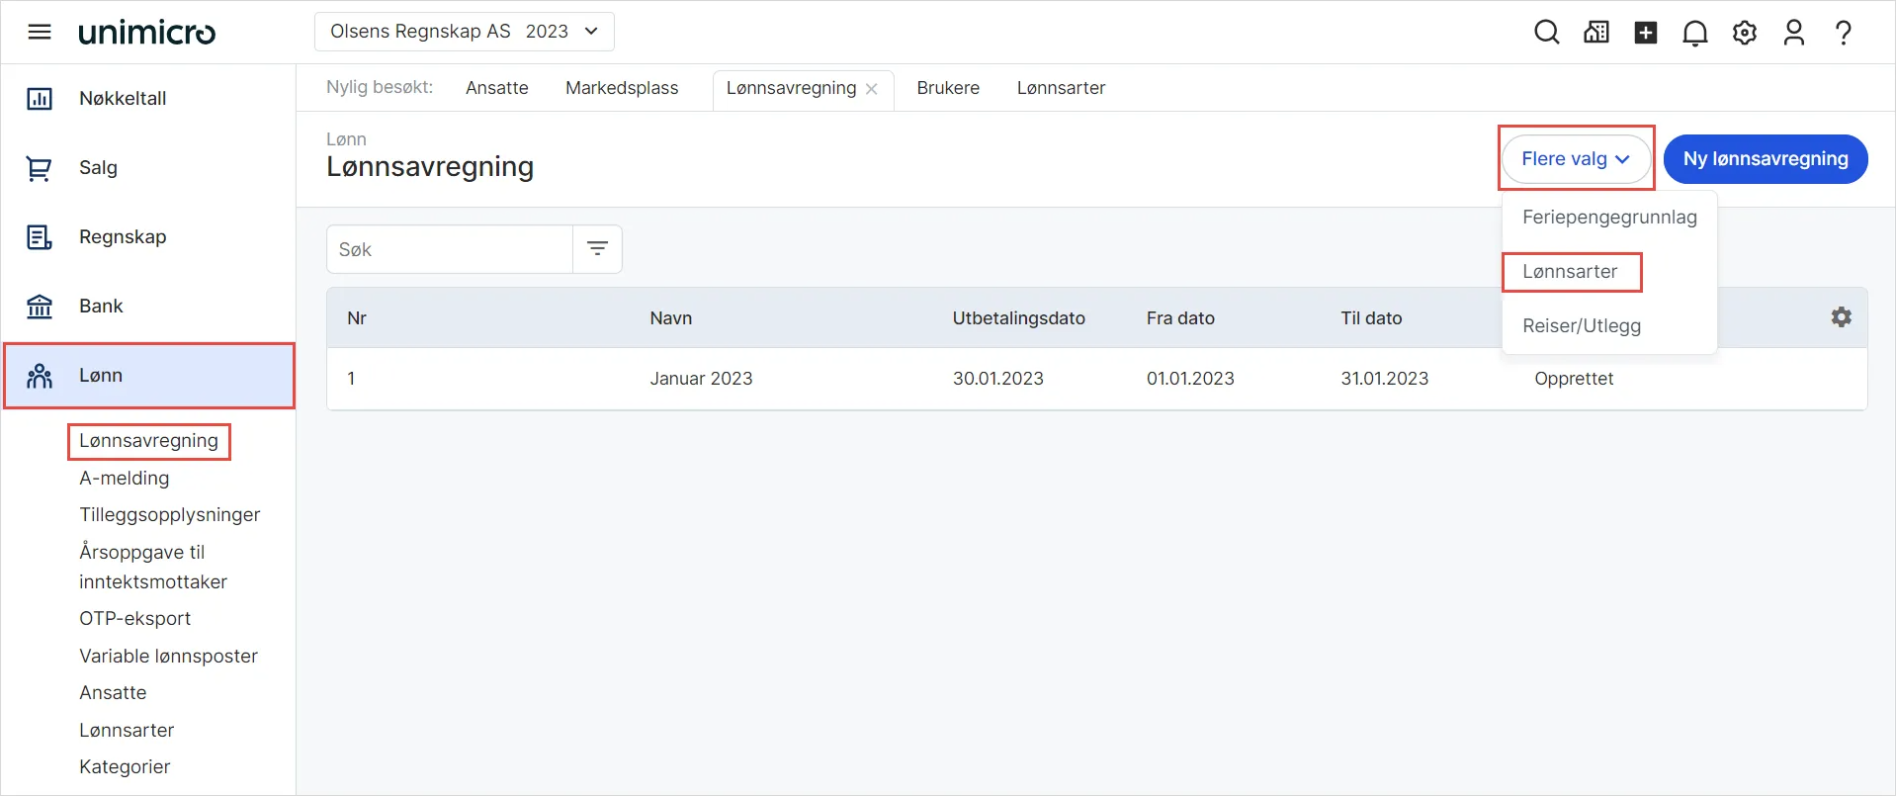Open the notifications bell
The image size is (1896, 796).
coord(1695,33)
